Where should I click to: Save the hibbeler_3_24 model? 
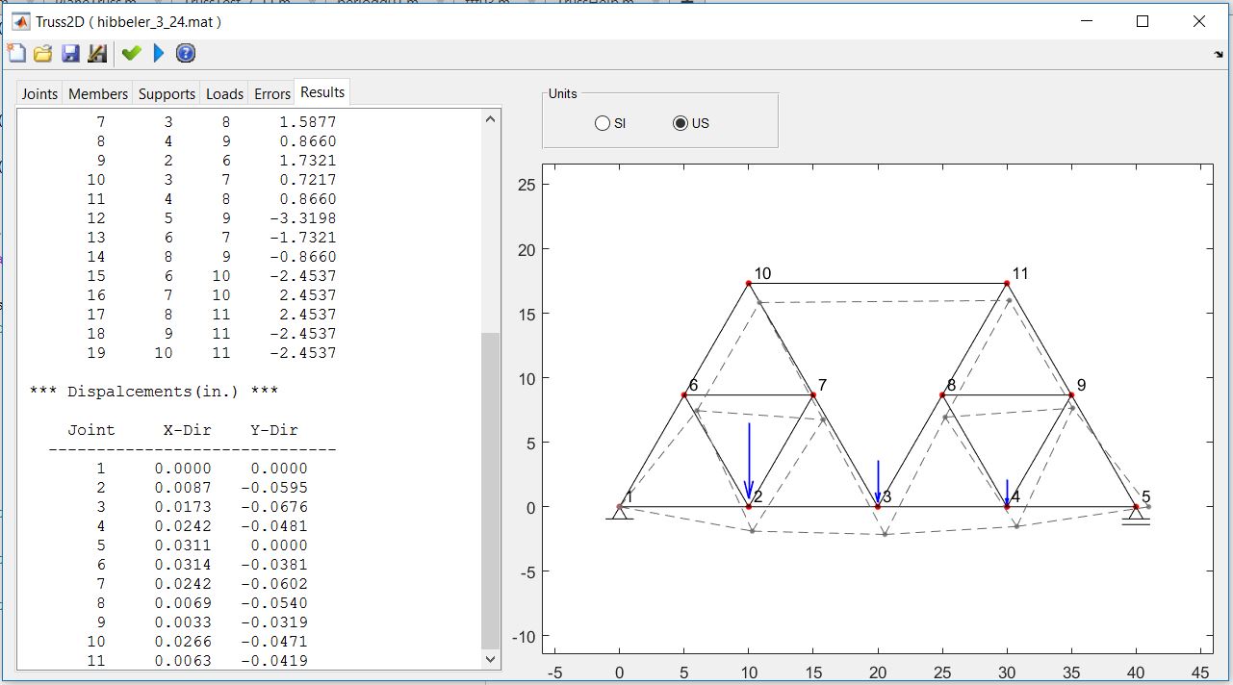click(x=69, y=53)
